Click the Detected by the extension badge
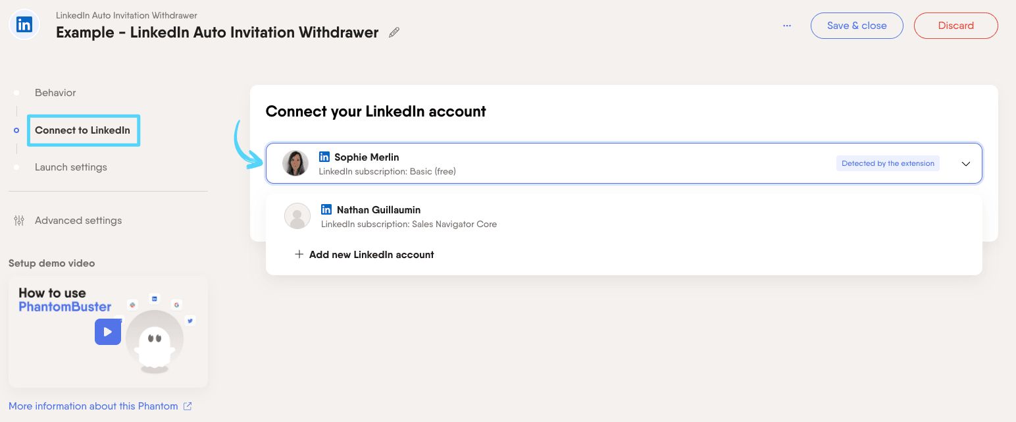This screenshot has width=1016, height=422. (x=888, y=163)
